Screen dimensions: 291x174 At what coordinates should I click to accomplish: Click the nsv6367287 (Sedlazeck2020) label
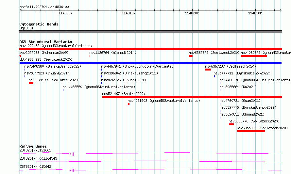[x=231, y=66]
